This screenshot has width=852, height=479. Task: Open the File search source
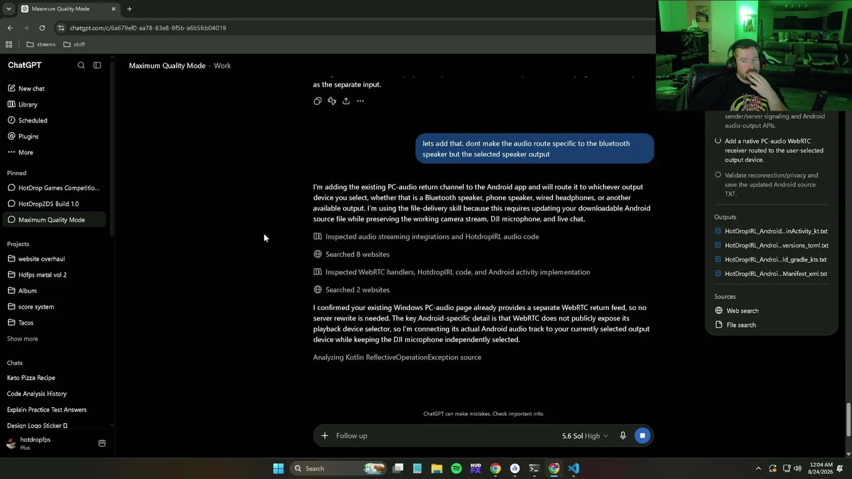click(x=735, y=325)
